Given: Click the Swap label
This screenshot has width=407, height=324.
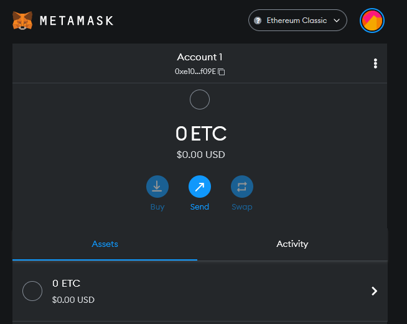Looking at the screenshot, I should point(242,207).
